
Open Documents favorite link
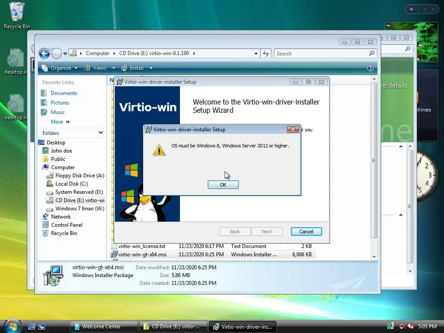[64, 93]
